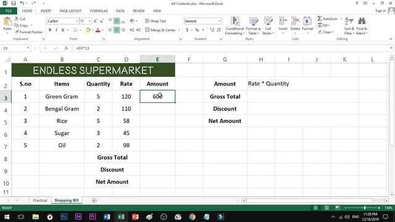This screenshot has width=395, height=222.
Task: Apply accounting dollar format
Action: pyautogui.click(x=187, y=30)
